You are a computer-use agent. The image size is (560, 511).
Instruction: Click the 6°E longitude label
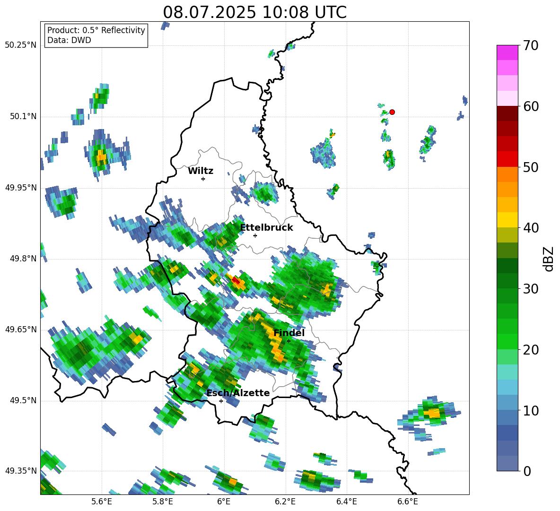224,502
